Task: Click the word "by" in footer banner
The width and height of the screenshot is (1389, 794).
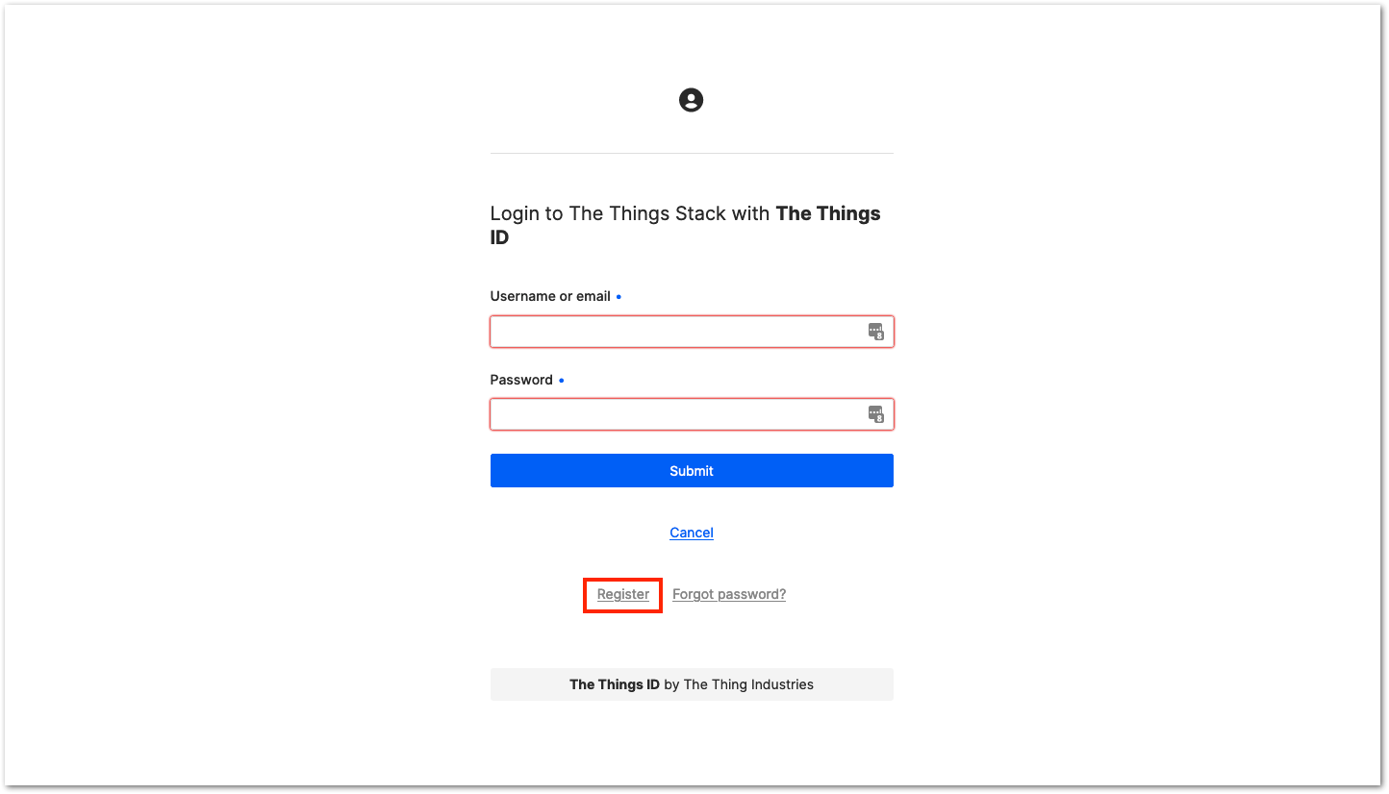Action: [x=671, y=684]
